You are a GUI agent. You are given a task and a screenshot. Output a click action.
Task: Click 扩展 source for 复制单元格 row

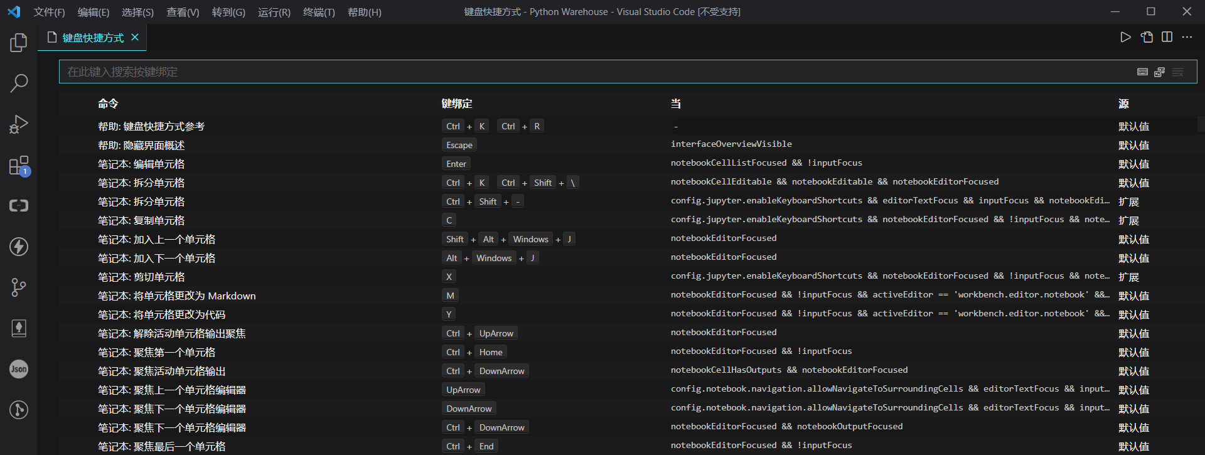[1128, 220]
